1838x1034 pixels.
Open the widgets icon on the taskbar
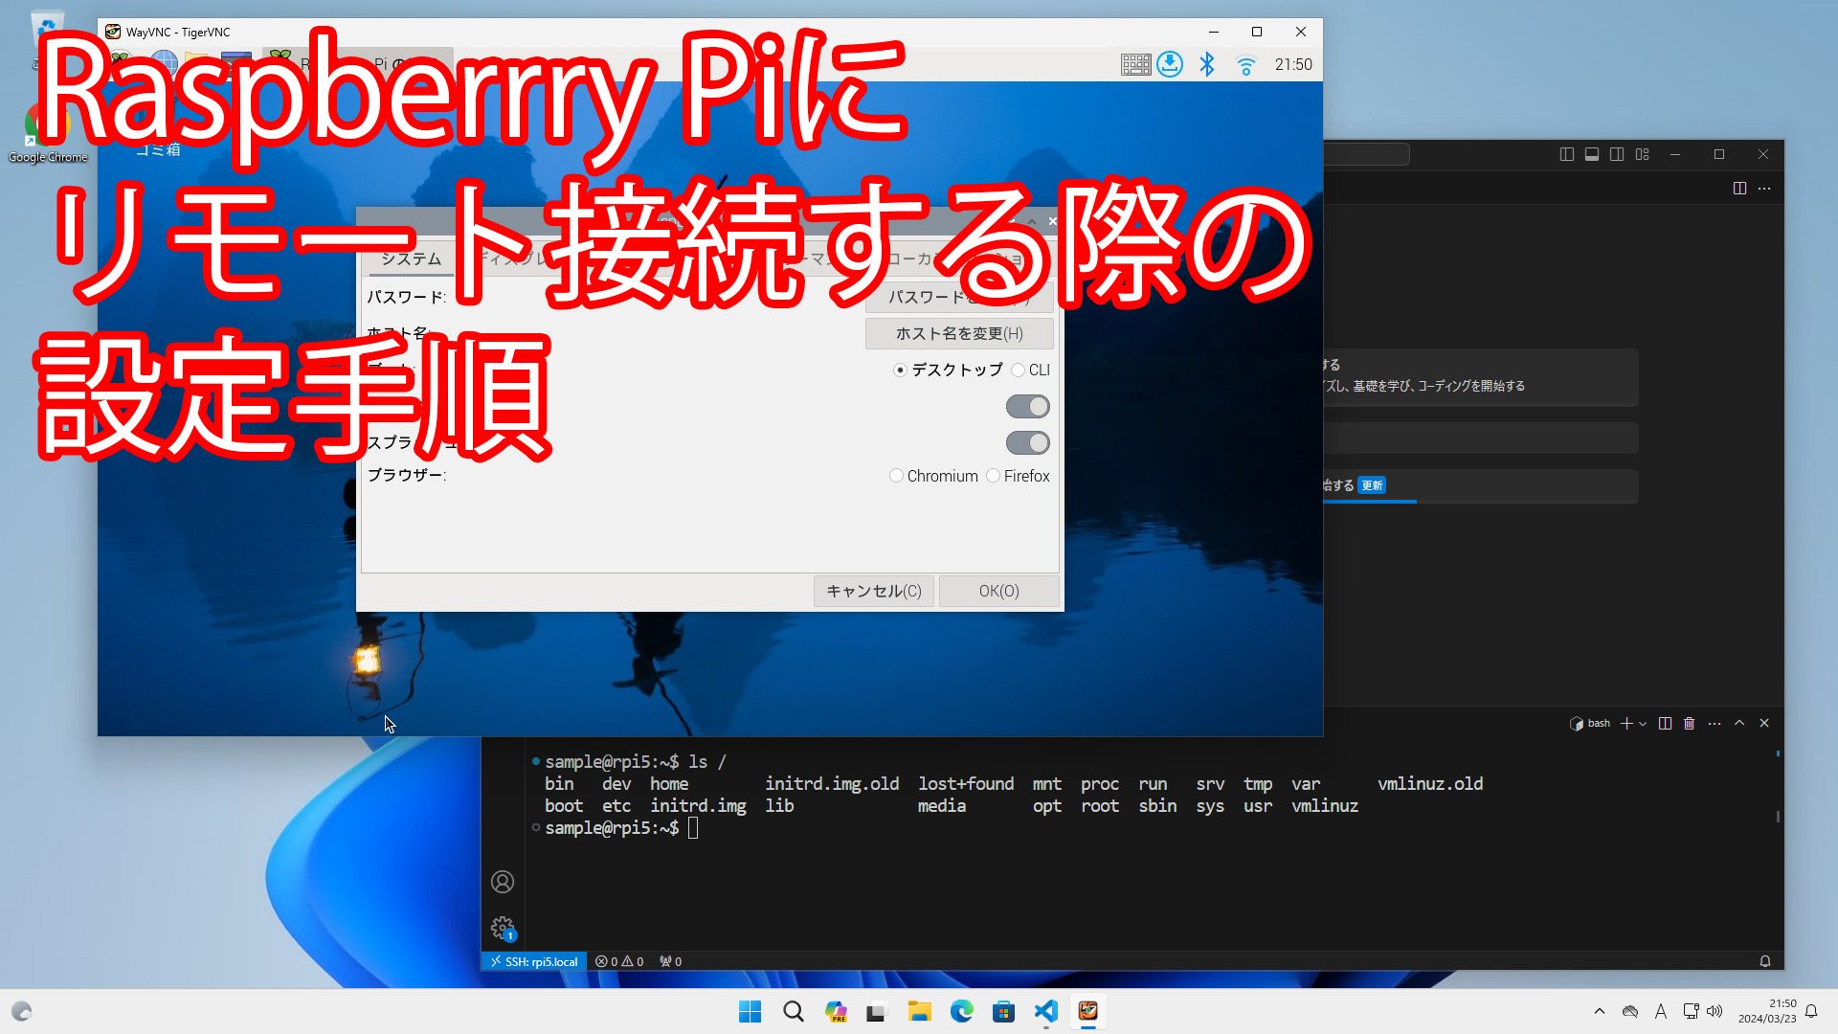(22, 1012)
